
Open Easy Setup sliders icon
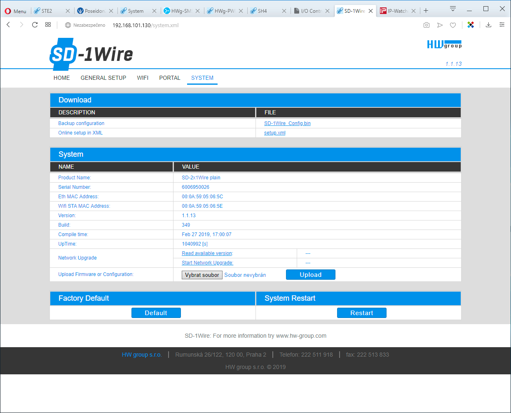(502, 25)
